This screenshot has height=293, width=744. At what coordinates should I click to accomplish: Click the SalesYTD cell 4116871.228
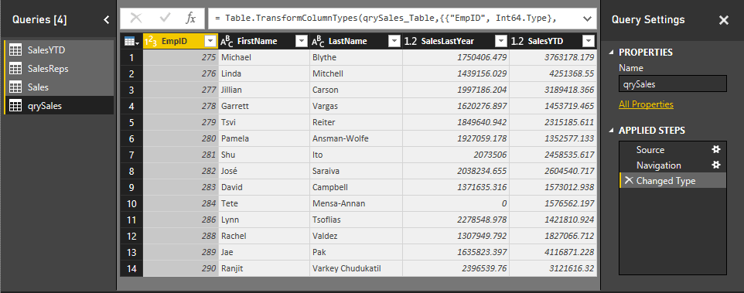click(x=553, y=252)
